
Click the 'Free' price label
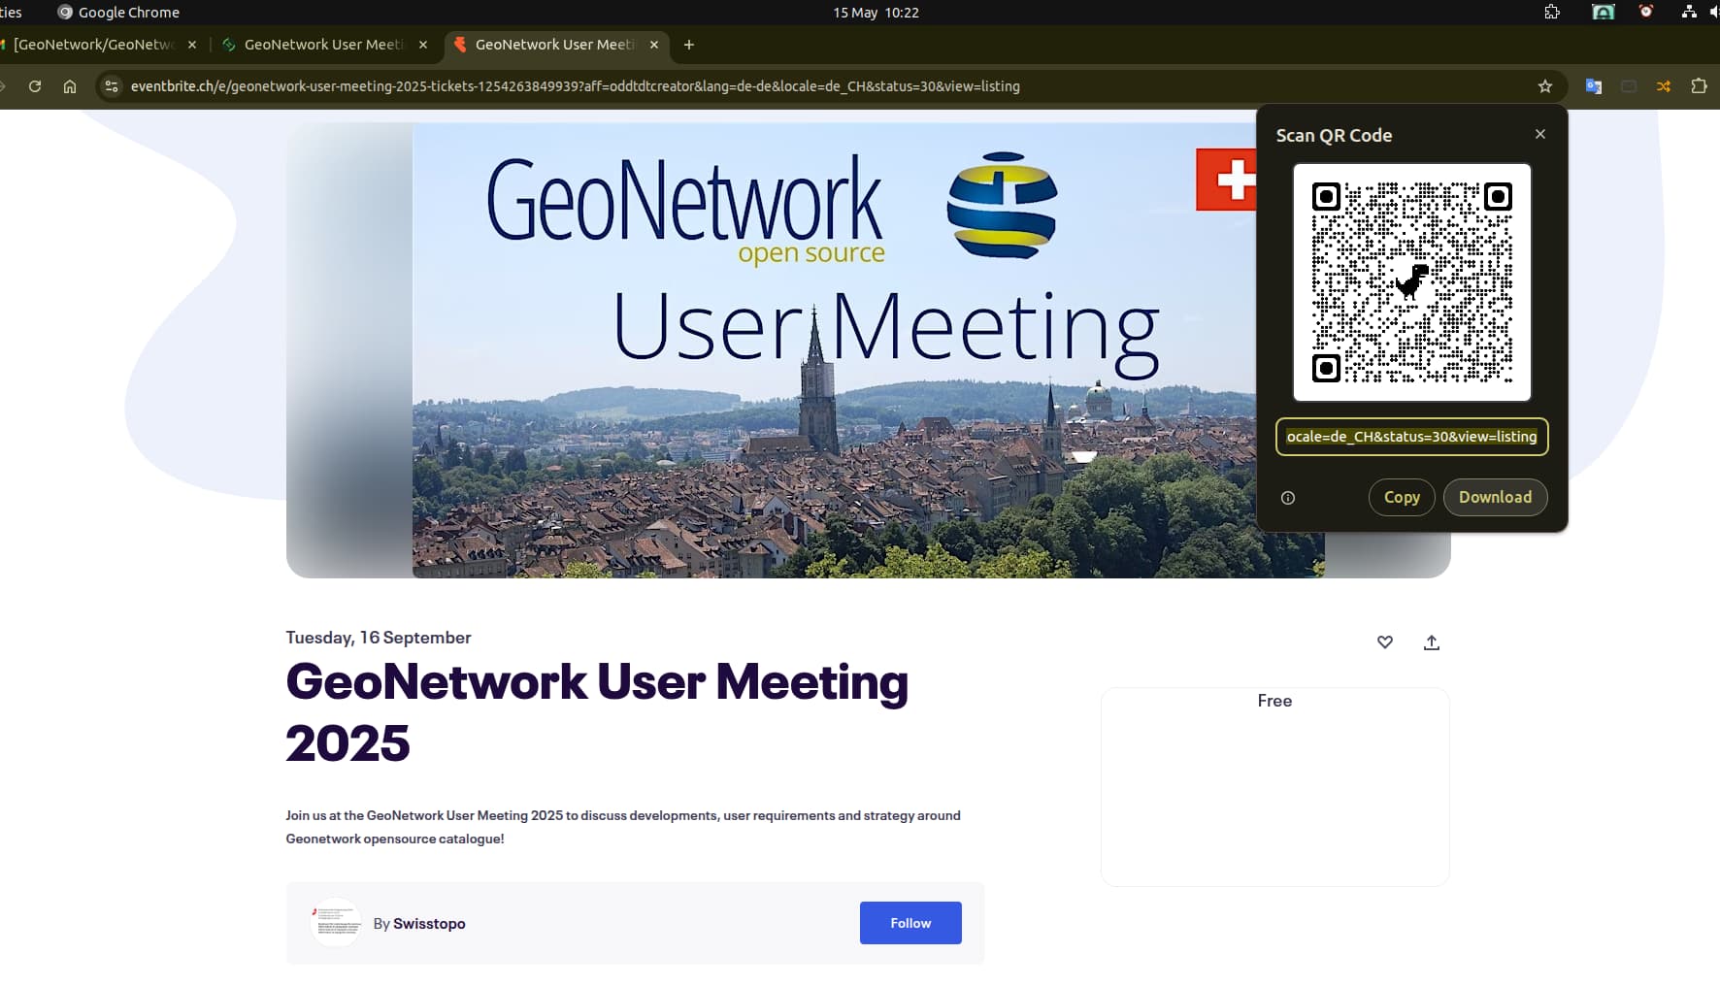pos(1274,701)
